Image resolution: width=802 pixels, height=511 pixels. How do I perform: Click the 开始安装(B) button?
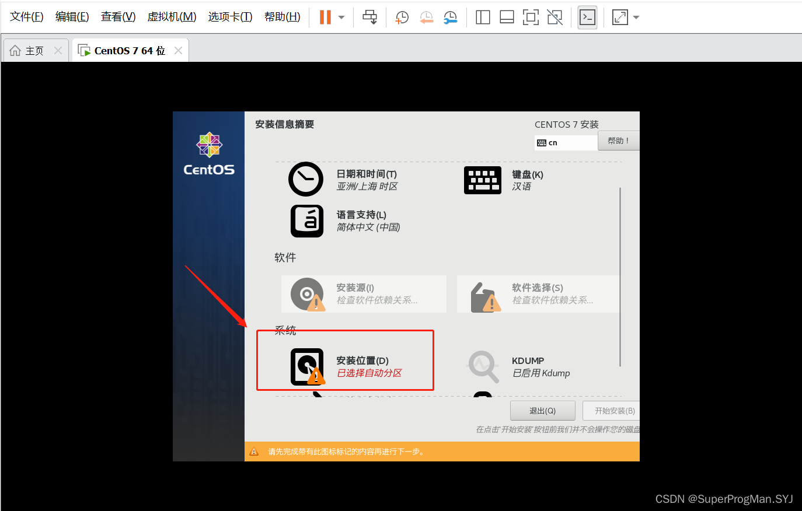[611, 411]
